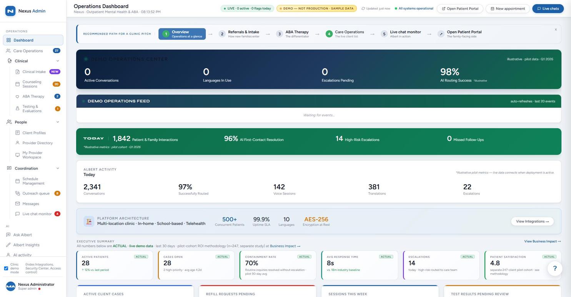
Task: Click the Client Profiles icon
Action: click(17, 133)
